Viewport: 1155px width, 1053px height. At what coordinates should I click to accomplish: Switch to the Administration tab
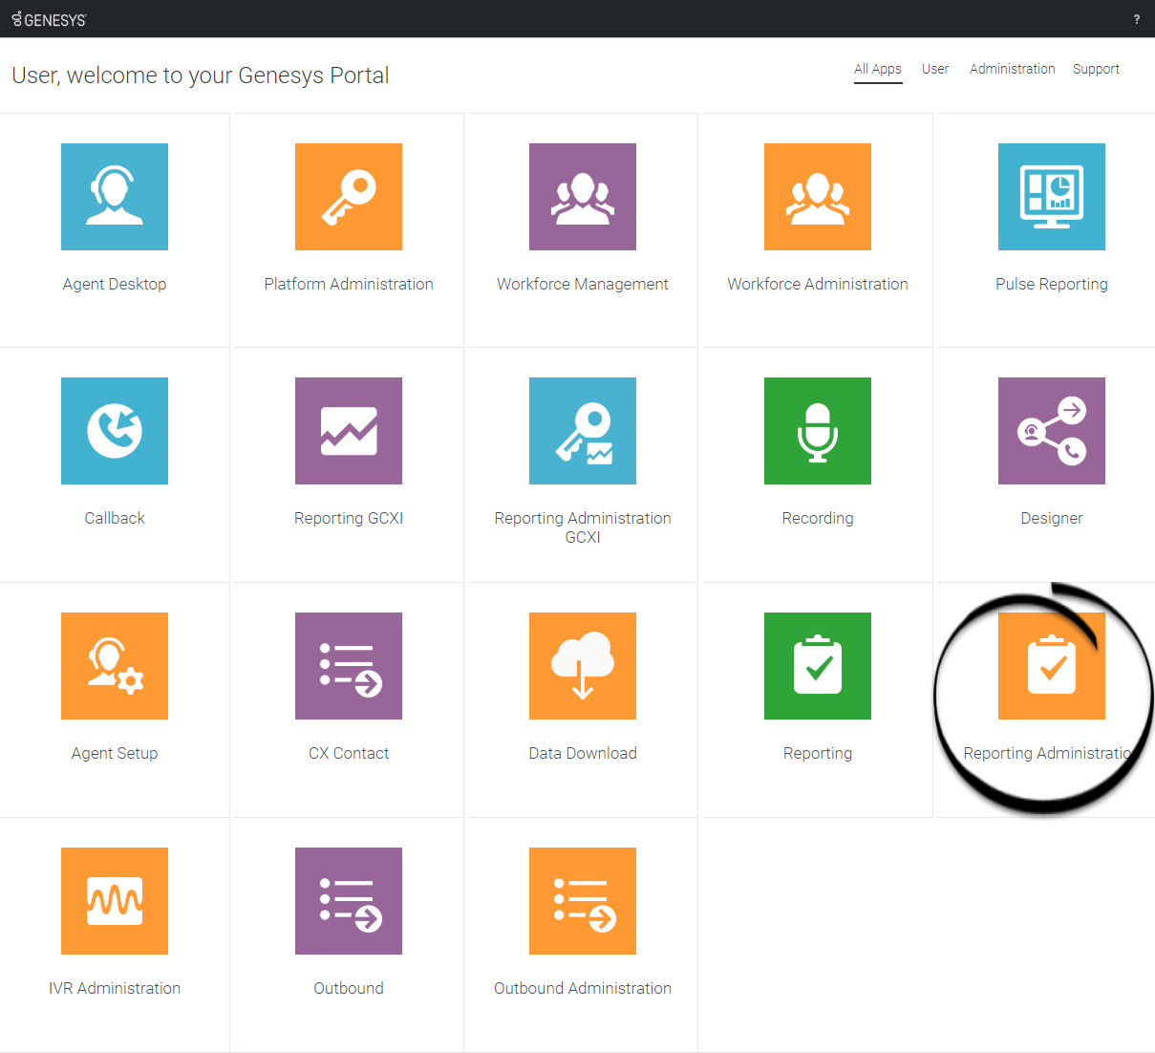pyautogui.click(x=1013, y=69)
